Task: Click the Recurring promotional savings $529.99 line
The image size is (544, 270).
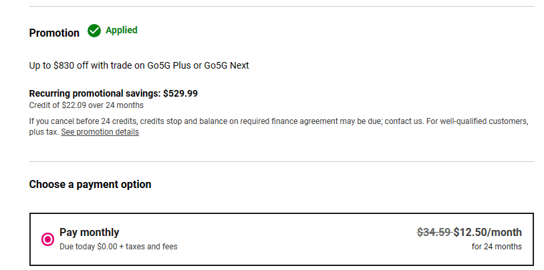Action: 114,93
